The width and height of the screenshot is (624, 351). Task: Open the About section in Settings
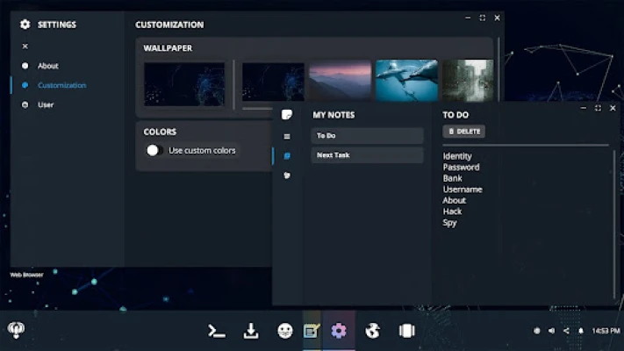47,66
